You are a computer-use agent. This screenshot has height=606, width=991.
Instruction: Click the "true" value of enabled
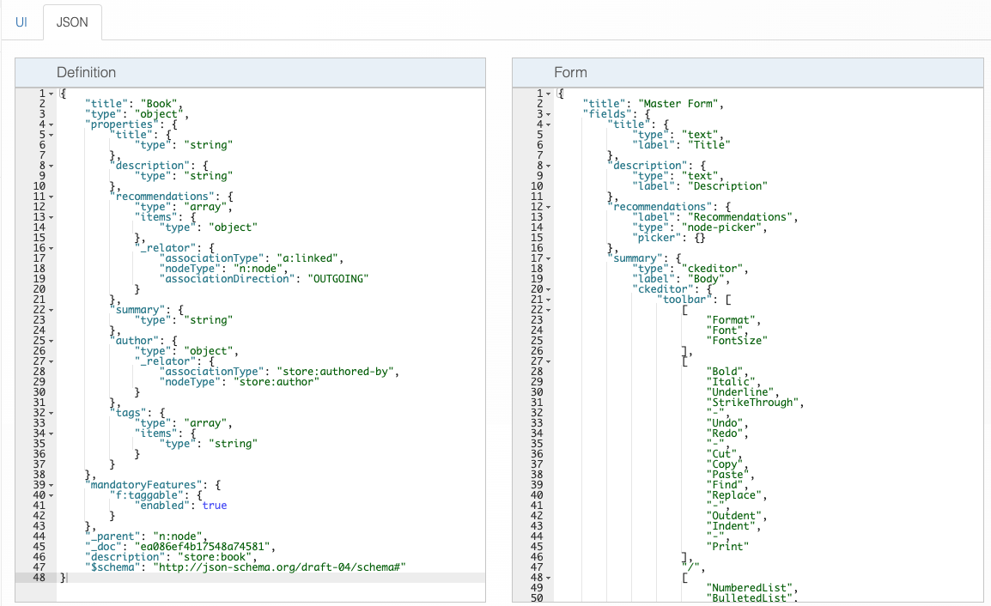click(x=215, y=506)
